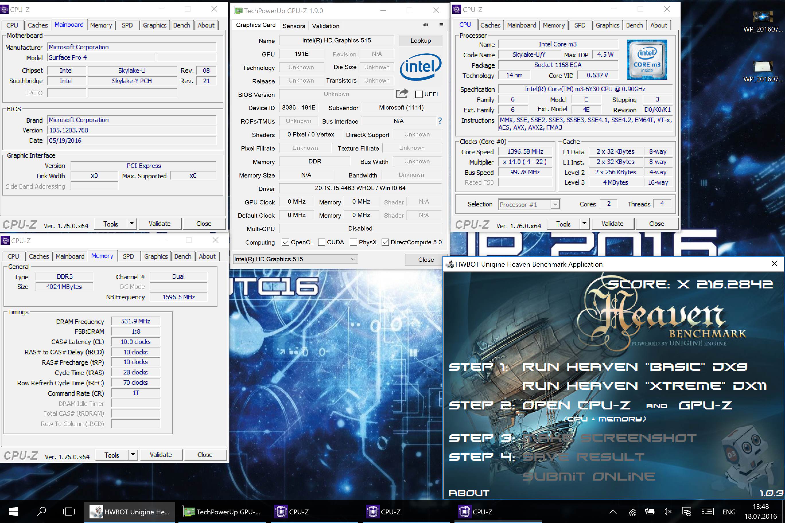Check the battery tray icon

[x=650, y=512]
